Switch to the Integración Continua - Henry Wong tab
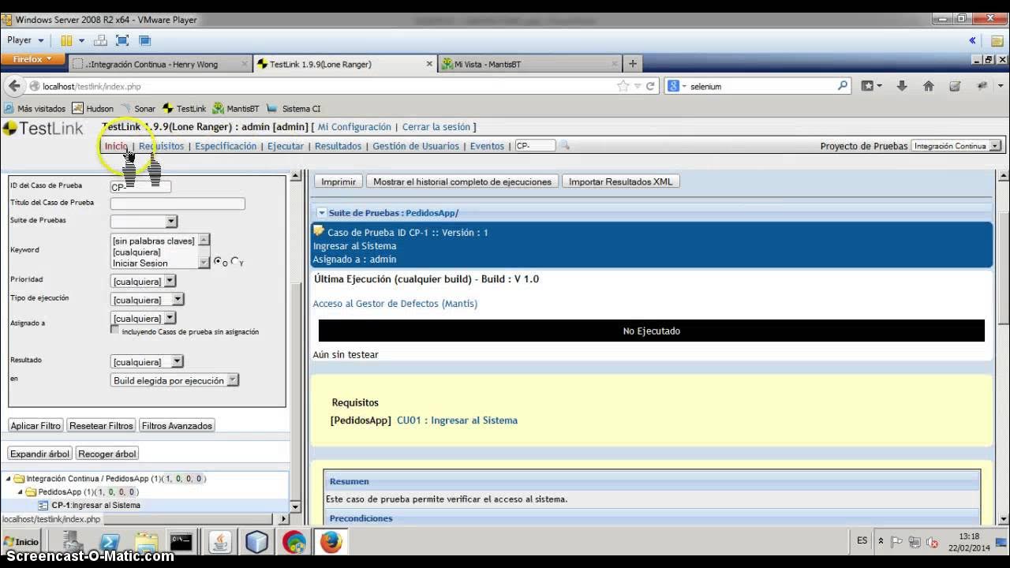Viewport: 1010px width, 568px height. coord(161,64)
